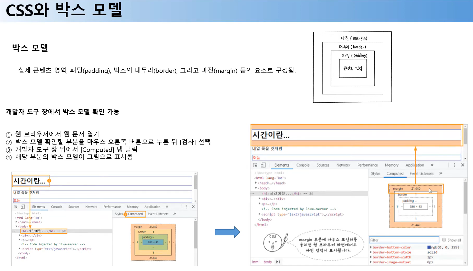Open Elements tab in left DevTools
This screenshot has width=473, height=271.
pyautogui.click(x=38, y=207)
